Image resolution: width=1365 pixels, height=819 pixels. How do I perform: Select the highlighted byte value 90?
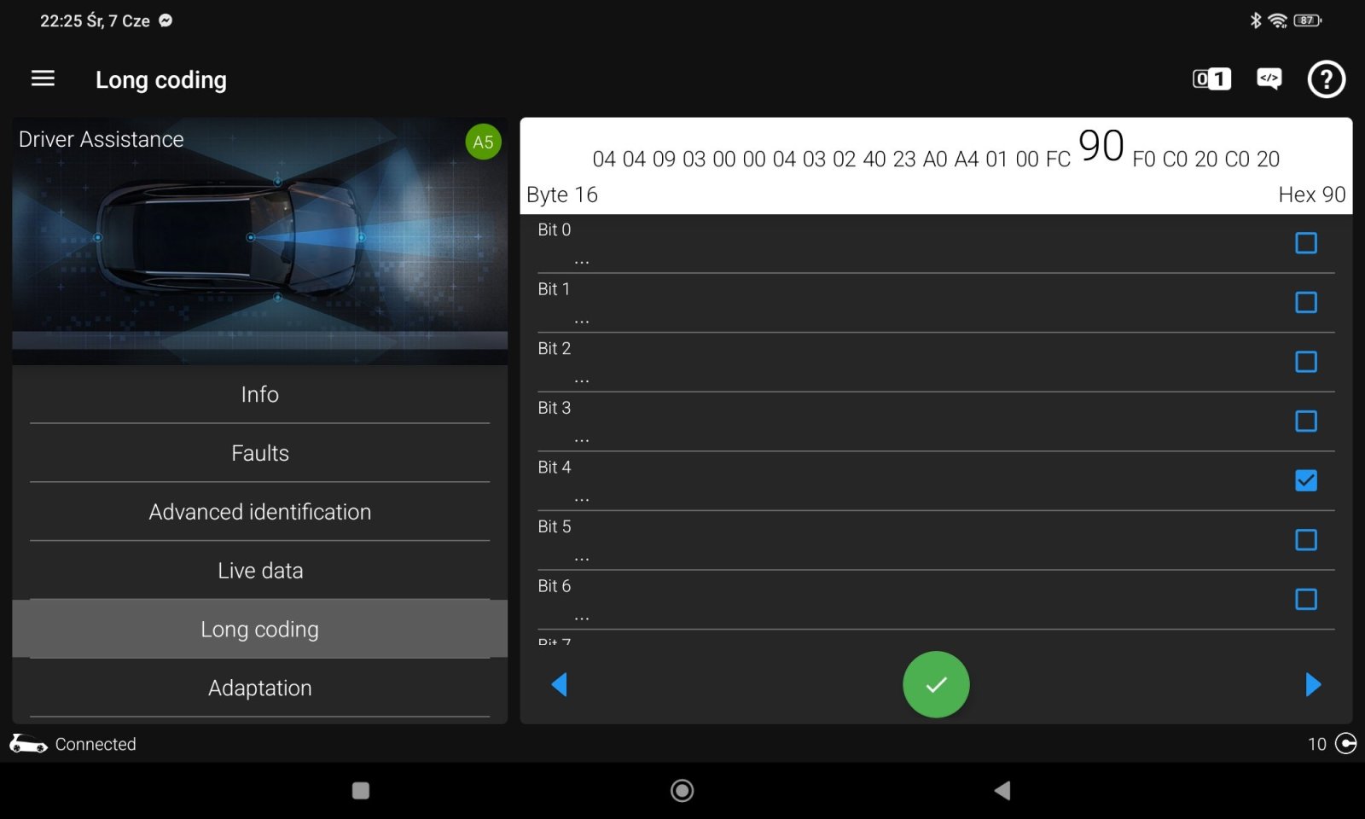click(x=1101, y=145)
